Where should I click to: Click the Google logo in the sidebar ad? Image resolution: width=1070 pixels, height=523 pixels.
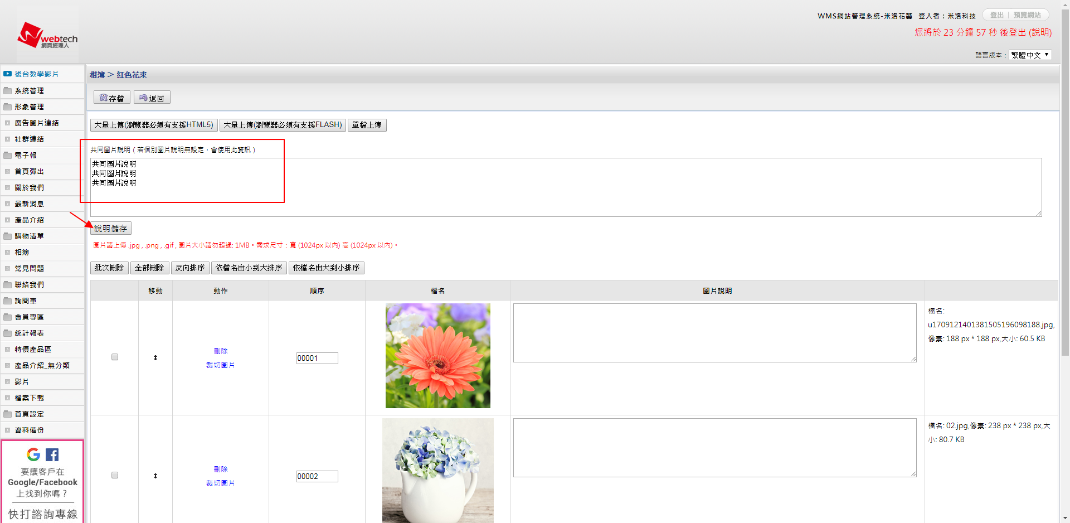[33, 454]
